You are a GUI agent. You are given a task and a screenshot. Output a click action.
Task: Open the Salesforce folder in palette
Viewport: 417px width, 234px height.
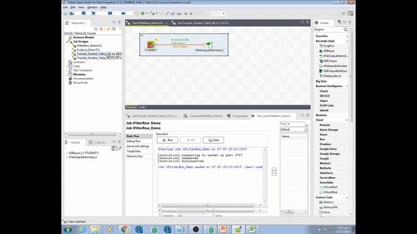[x=326, y=173]
